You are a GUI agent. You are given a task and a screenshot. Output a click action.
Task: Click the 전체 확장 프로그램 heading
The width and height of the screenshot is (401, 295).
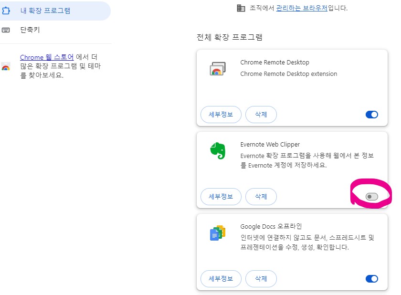(x=230, y=37)
